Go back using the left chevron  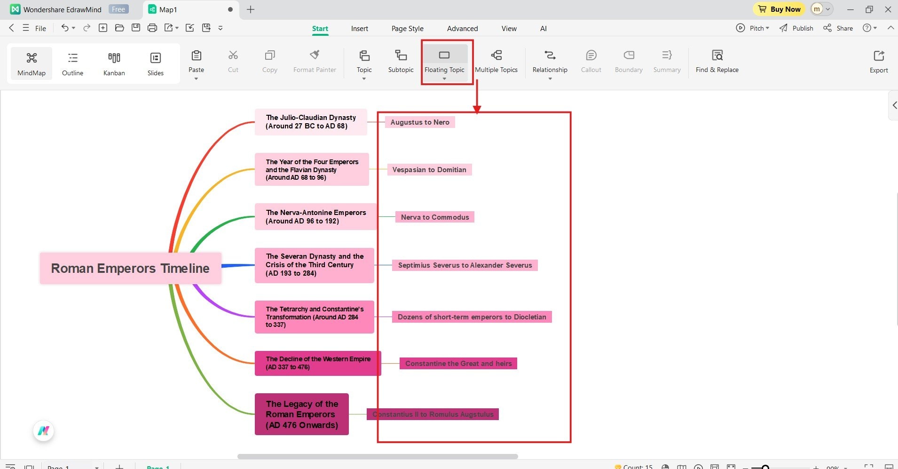[x=11, y=28]
